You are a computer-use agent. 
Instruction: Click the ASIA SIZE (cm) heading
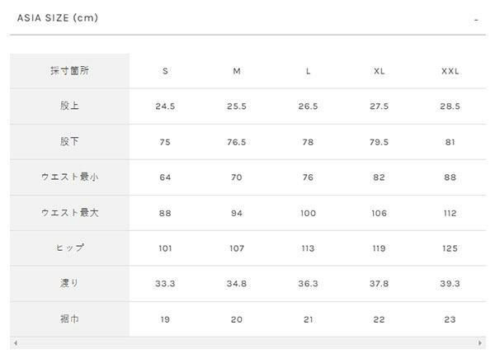58,17
